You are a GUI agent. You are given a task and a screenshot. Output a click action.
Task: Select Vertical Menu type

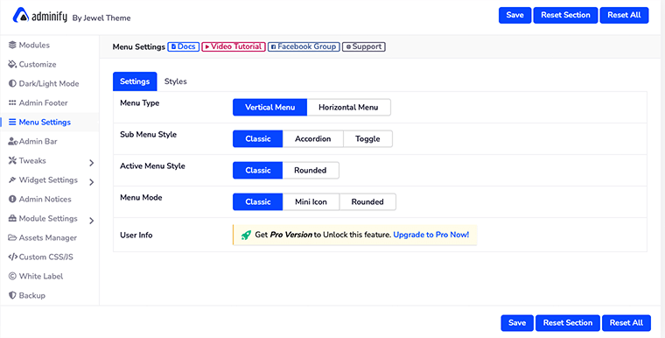click(269, 108)
